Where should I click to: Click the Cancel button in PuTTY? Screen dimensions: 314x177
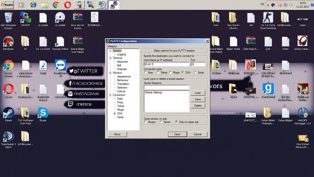pyautogui.click(x=197, y=134)
